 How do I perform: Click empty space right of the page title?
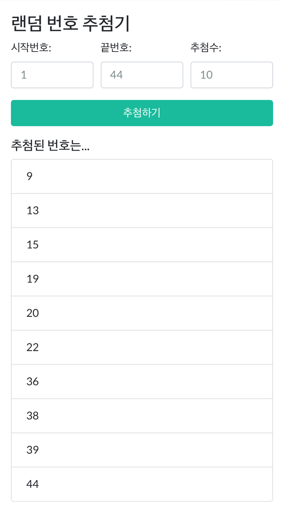pyautogui.click(x=207, y=23)
